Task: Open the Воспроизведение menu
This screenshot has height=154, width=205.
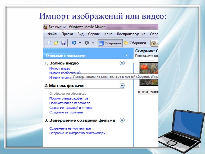Action: tap(131, 34)
